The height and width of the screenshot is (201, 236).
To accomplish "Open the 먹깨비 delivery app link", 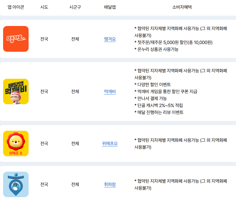I will 110,91.
